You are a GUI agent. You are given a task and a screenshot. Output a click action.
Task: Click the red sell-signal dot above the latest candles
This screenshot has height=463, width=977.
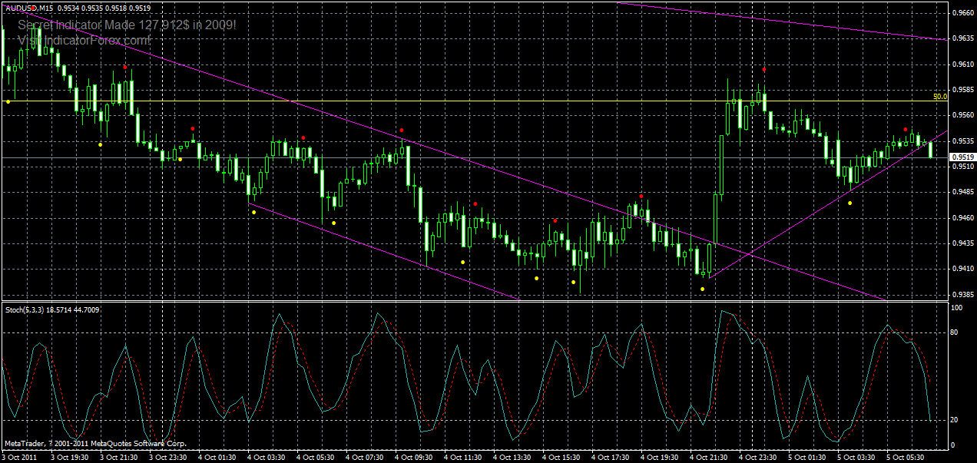click(906, 129)
